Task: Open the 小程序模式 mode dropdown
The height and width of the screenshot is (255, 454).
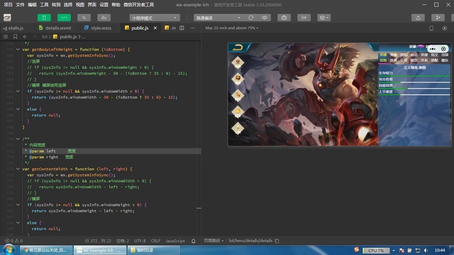Action: click(x=155, y=18)
